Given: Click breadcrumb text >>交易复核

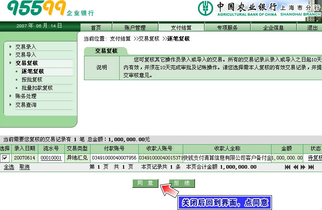Looking at the screenshot, I should click(146, 39).
